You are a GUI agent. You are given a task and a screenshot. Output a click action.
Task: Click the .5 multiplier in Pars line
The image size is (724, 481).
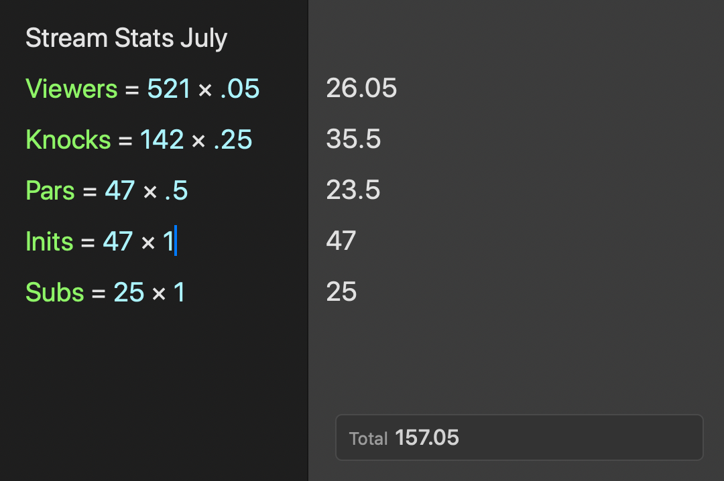(176, 190)
